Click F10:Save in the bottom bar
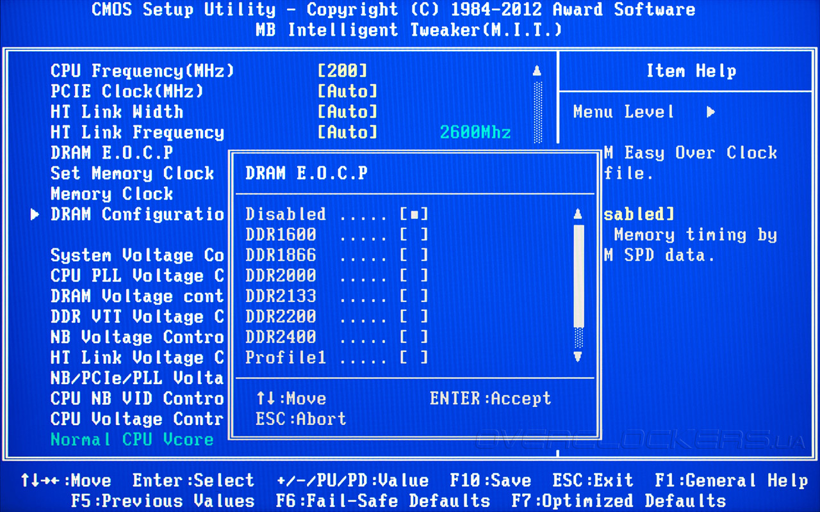 pyautogui.click(x=491, y=481)
